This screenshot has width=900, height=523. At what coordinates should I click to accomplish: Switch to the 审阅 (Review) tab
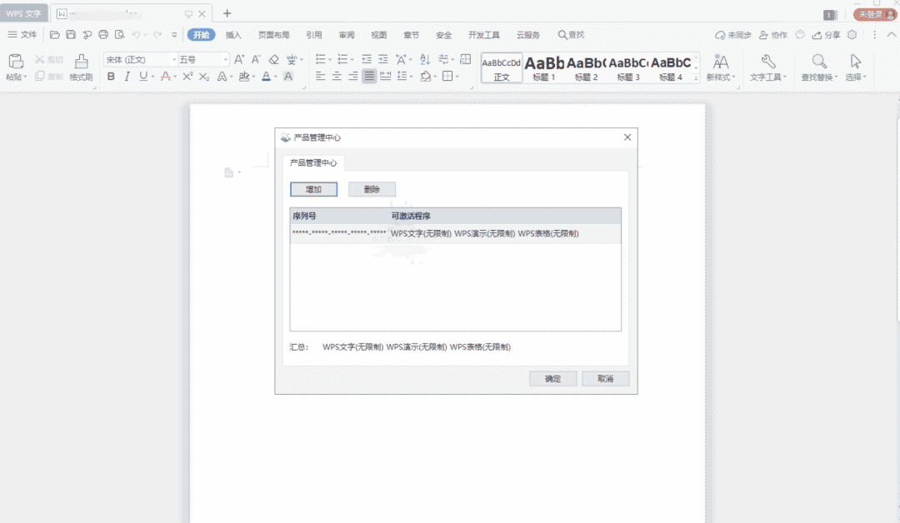coord(347,35)
